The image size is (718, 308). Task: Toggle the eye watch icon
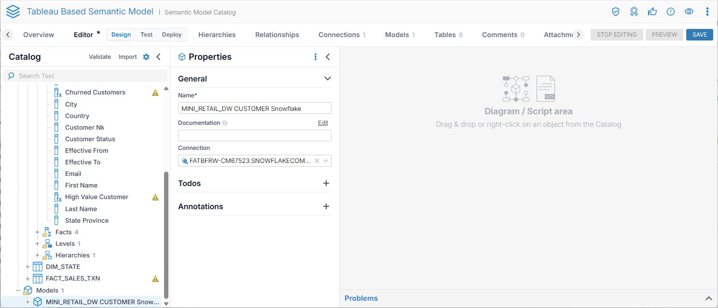(689, 12)
